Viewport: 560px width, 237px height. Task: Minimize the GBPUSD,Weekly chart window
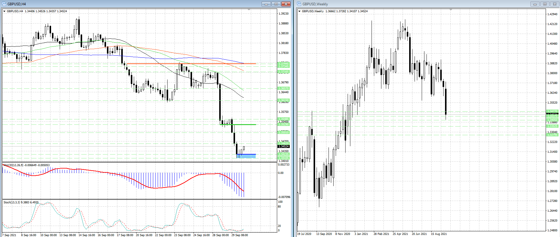(x=535, y=4)
